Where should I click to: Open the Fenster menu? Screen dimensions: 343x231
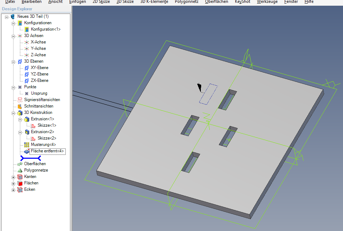pyautogui.click(x=291, y=2)
